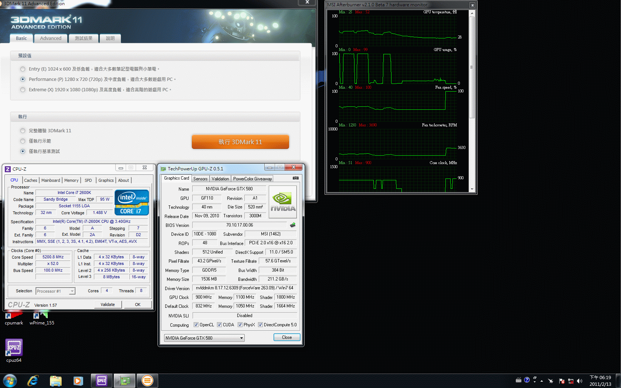621x388 pixels.
Task: Open the cpumark desktop shortcut
Action: coord(14,318)
